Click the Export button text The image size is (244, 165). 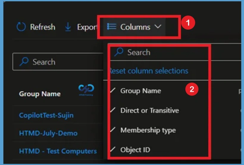coord(87,27)
